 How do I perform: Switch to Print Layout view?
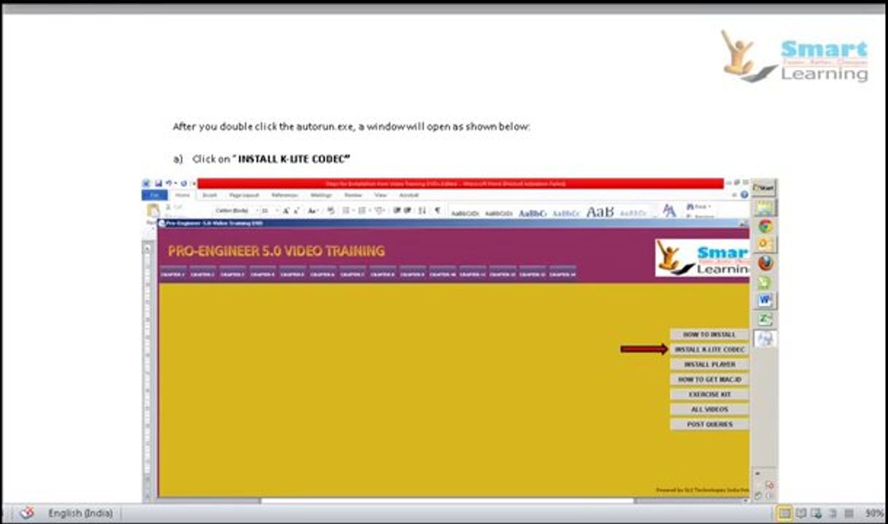[784, 514]
